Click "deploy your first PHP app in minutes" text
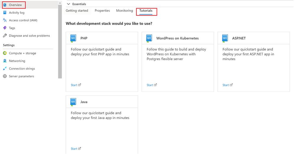The image size is (295, 154). point(100,54)
